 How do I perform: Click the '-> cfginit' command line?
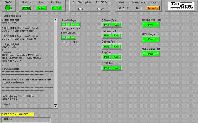click(x=6, y=104)
